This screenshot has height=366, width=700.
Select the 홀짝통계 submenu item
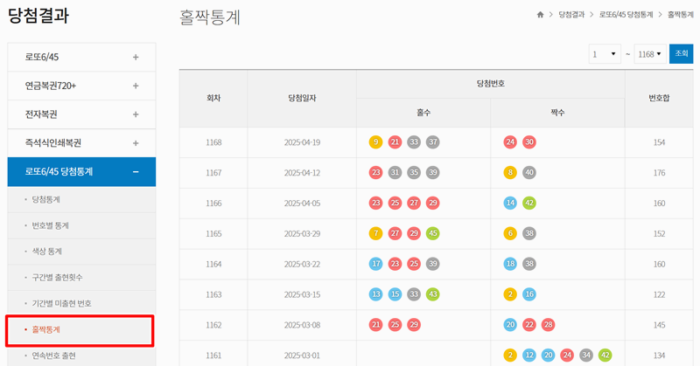[45, 329]
